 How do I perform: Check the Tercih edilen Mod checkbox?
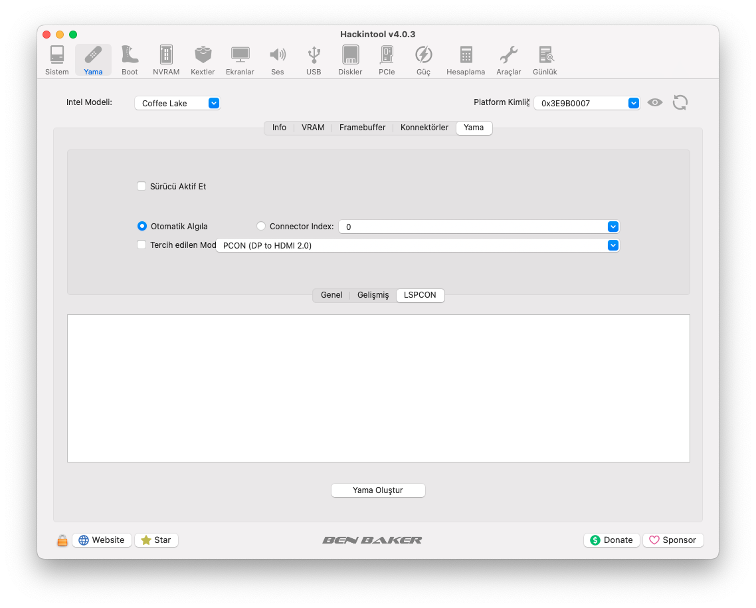(142, 245)
